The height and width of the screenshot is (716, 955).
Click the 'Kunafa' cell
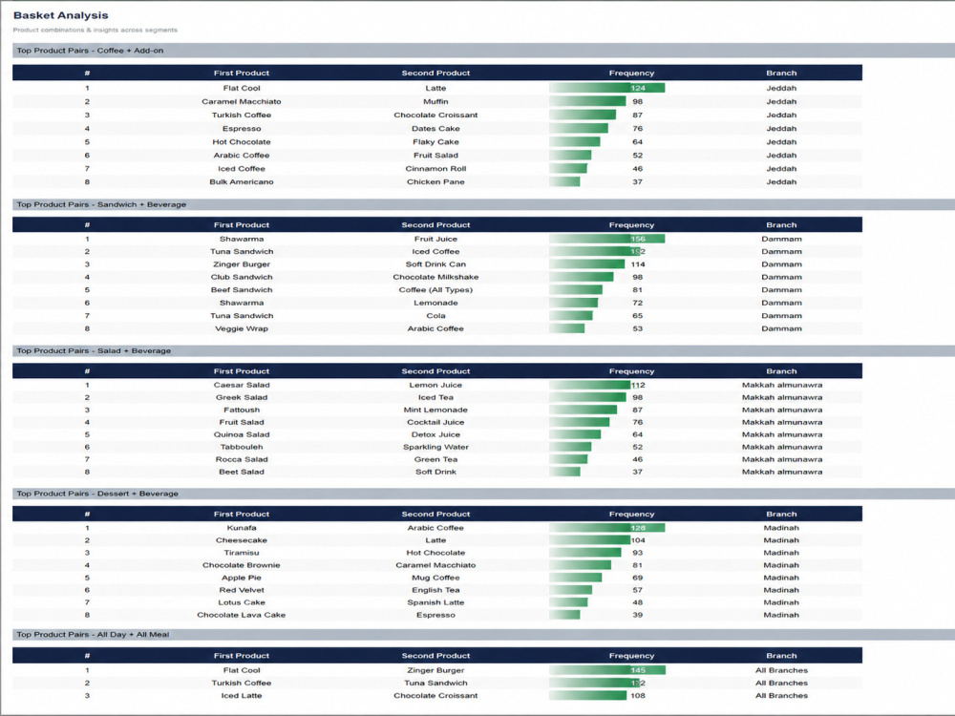242,529
